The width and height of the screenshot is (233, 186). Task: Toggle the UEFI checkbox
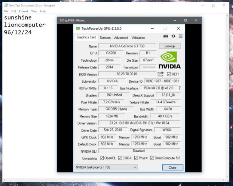click(169, 74)
